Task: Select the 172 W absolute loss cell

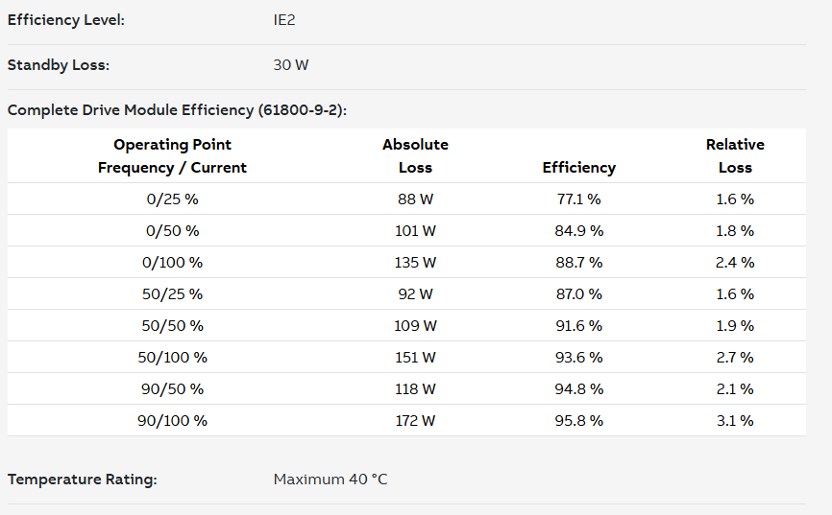Action: pyautogui.click(x=415, y=420)
